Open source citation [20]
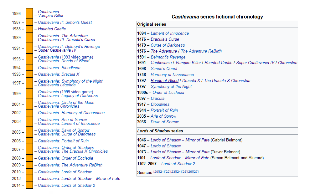Screen dimensions: 315x194 [156, 172]
